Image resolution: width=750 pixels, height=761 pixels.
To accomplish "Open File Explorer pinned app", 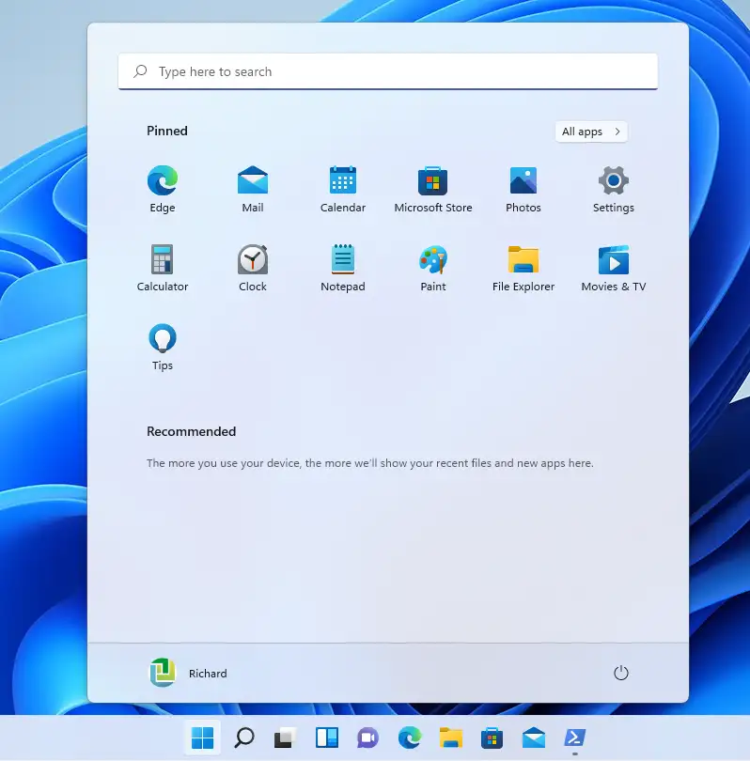I will (523, 269).
